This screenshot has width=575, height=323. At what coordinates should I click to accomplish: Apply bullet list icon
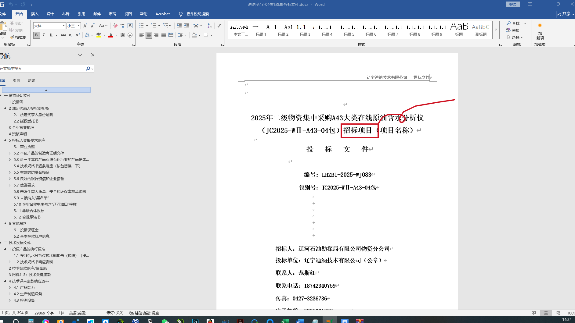tap(141, 26)
